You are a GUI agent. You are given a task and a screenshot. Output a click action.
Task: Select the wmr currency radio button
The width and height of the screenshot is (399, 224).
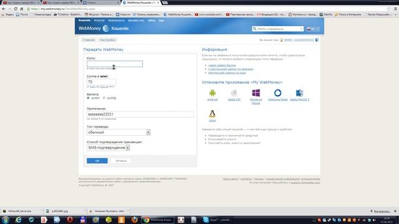(89, 98)
